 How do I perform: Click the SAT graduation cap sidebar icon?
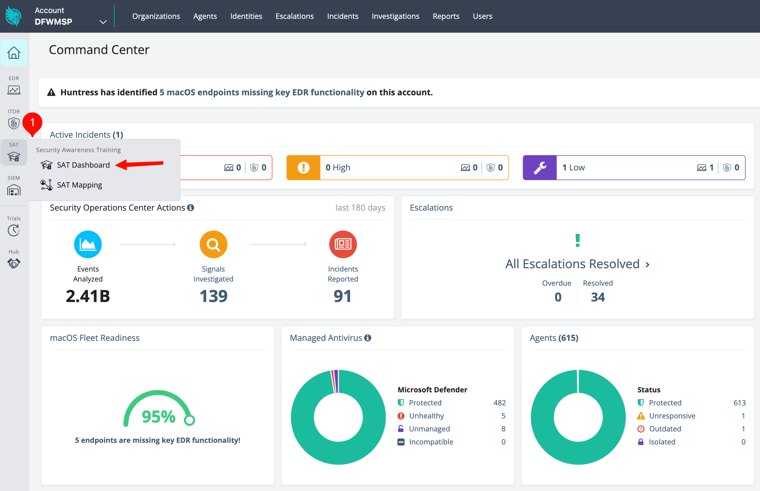click(x=14, y=156)
